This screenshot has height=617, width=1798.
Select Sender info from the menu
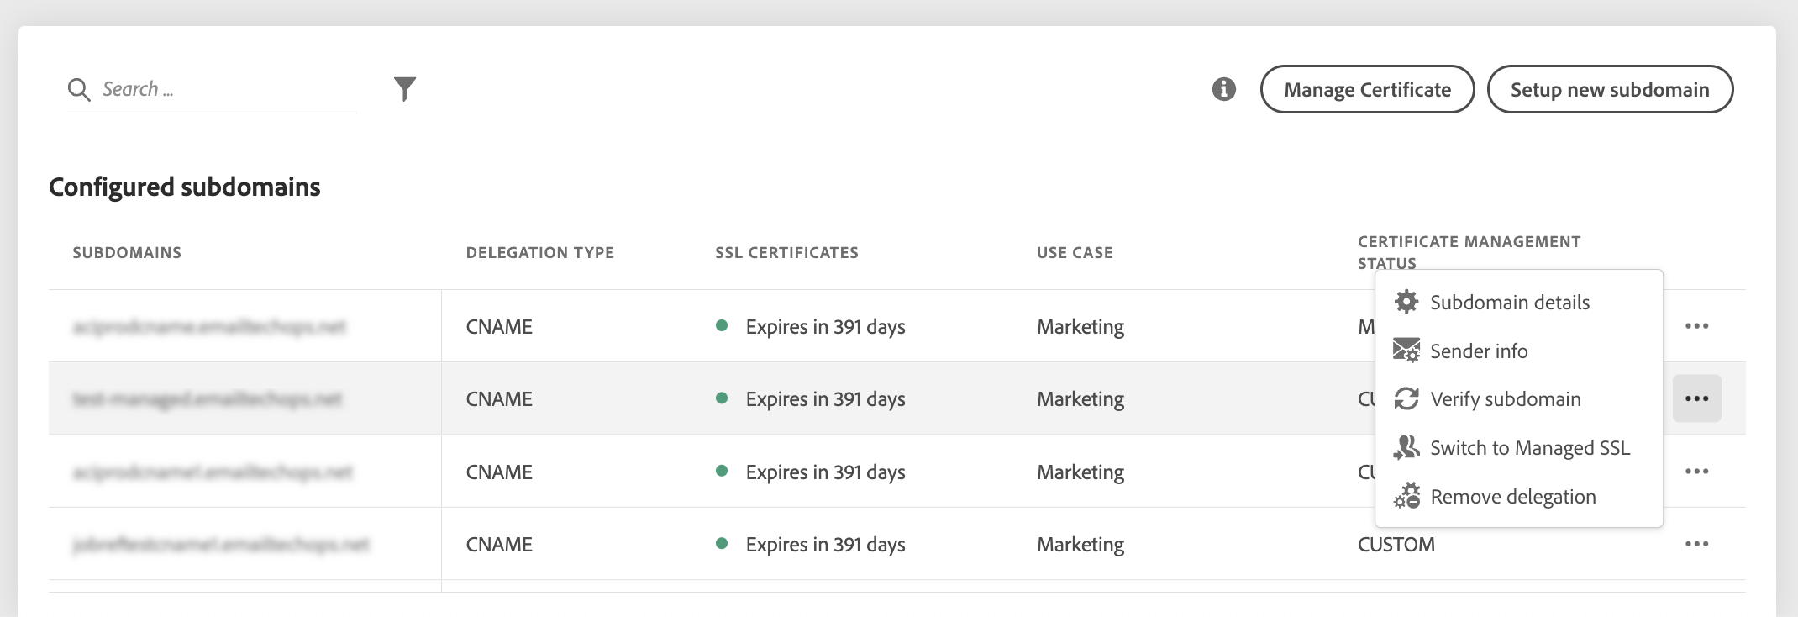[1479, 351]
